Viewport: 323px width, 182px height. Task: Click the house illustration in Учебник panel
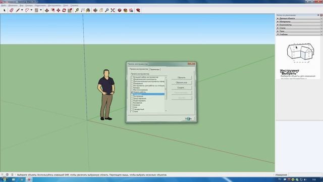click(300, 53)
